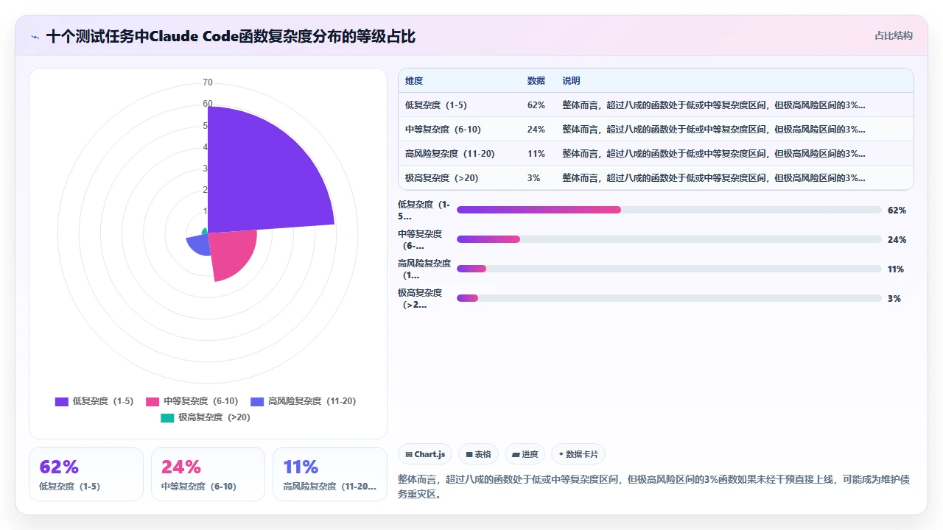The width and height of the screenshot is (943, 530).
Task: Toggle the 中等复杂度 (6-10) legend swatch
Action: 153,401
